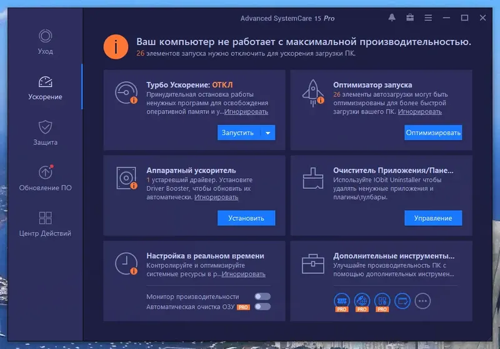
Task: Ignore the Аппаратный ускоритель driver link
Action: 216,197
